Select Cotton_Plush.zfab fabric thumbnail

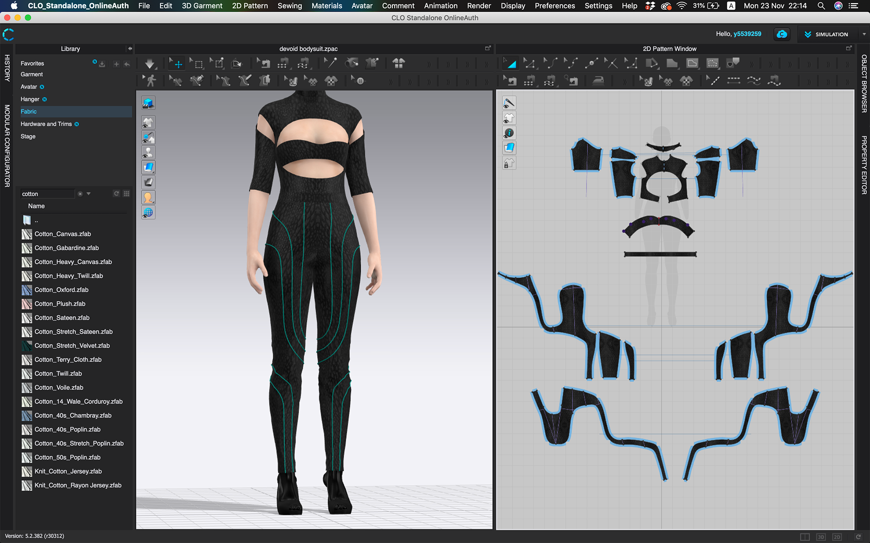(x=27, y=304)
